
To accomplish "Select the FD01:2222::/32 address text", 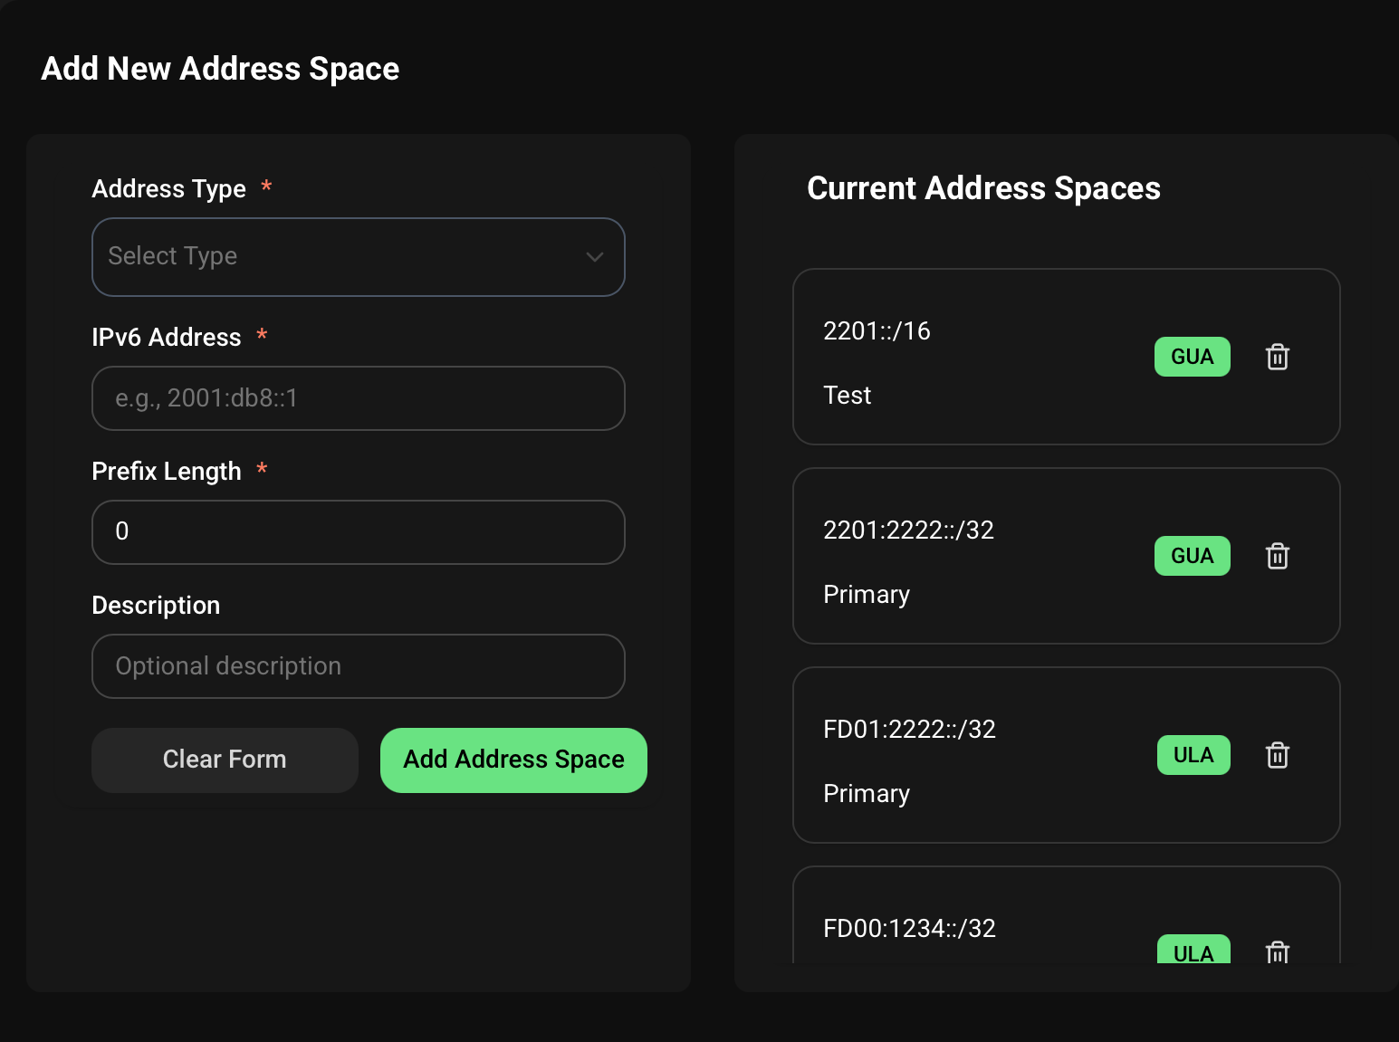I will pos(909,730).
